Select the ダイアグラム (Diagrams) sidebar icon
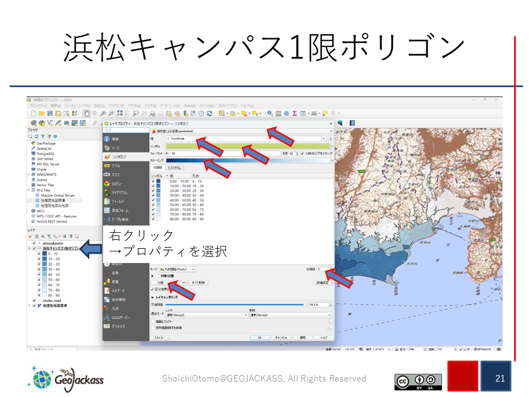Viewport: 529px width, 397px height. [x=116, y=192]
